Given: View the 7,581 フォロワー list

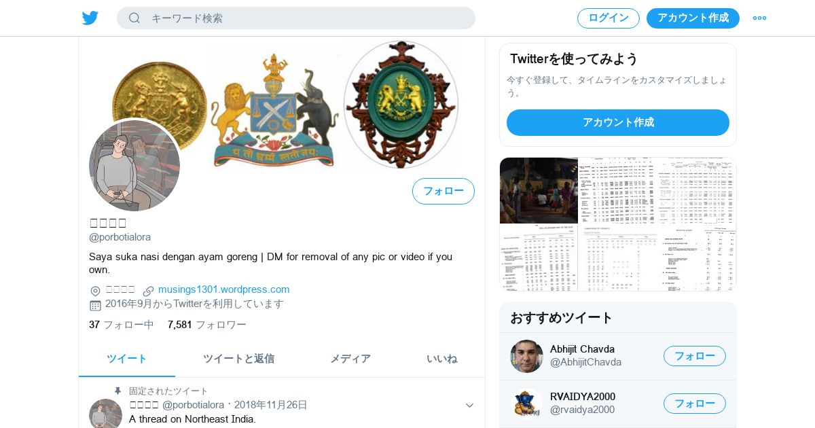Looking at the screenshot, I should tap(207, 325).
